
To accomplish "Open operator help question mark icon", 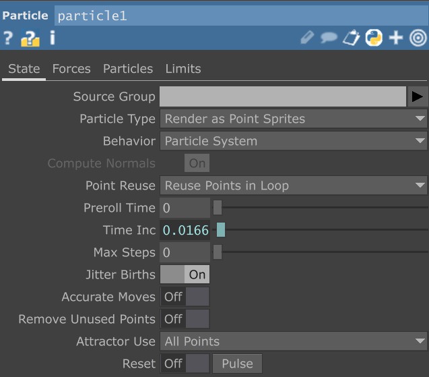I will click(8, 38).
